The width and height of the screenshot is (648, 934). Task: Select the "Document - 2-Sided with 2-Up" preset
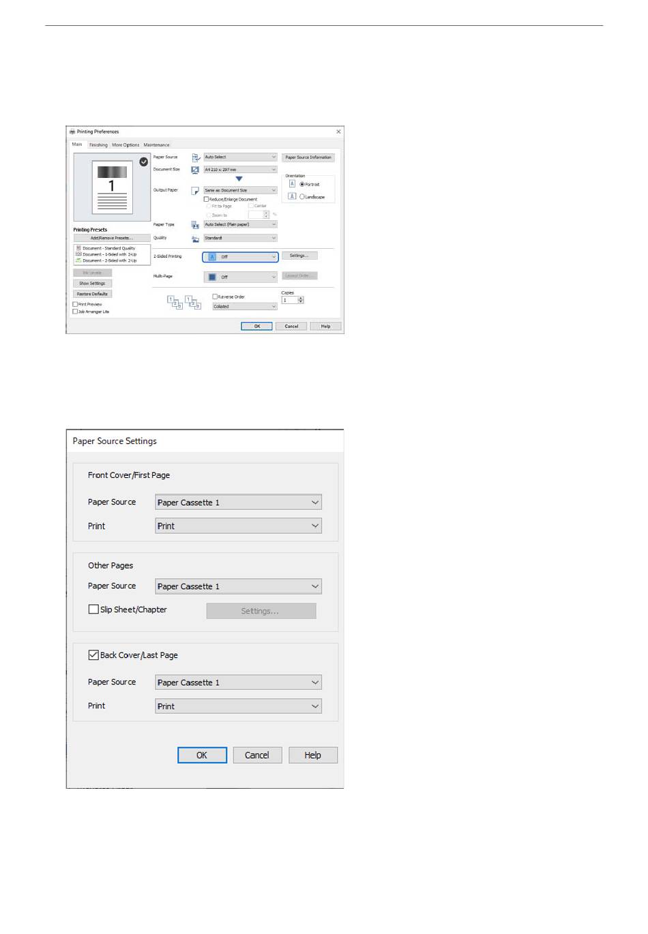coord(109,260)
